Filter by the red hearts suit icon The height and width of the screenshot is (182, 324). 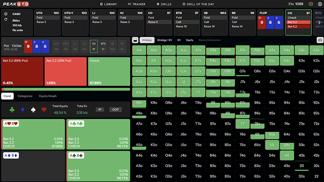tap(44, 110)
